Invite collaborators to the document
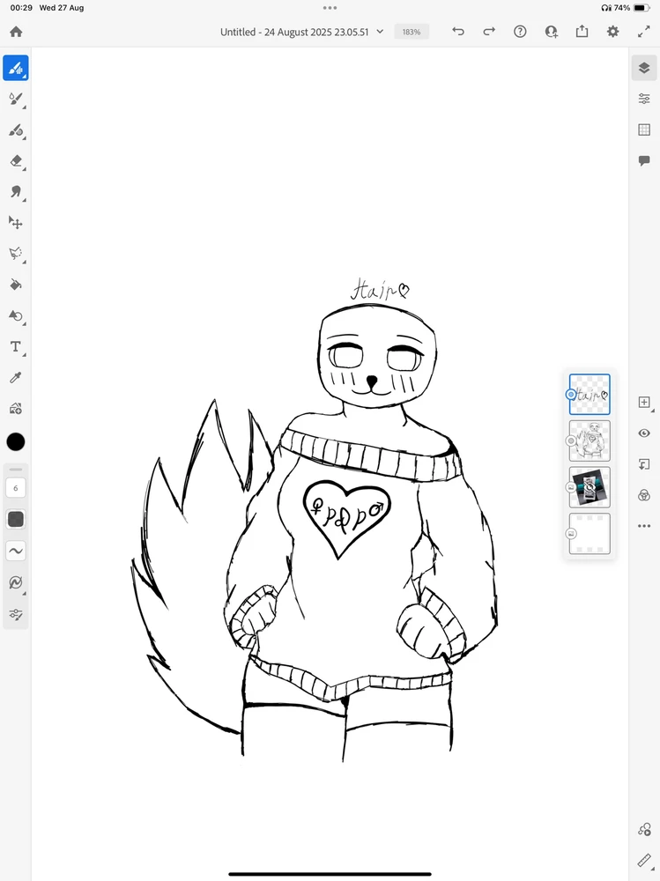Viewport: 660px width, 881px height. pos(552,32)
